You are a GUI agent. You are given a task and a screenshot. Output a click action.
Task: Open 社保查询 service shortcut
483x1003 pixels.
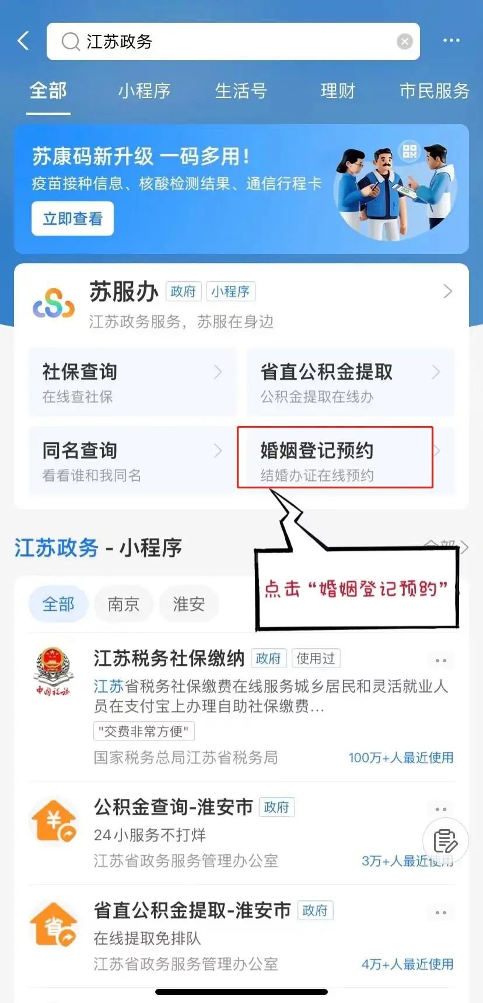click(x=132, y=382)
